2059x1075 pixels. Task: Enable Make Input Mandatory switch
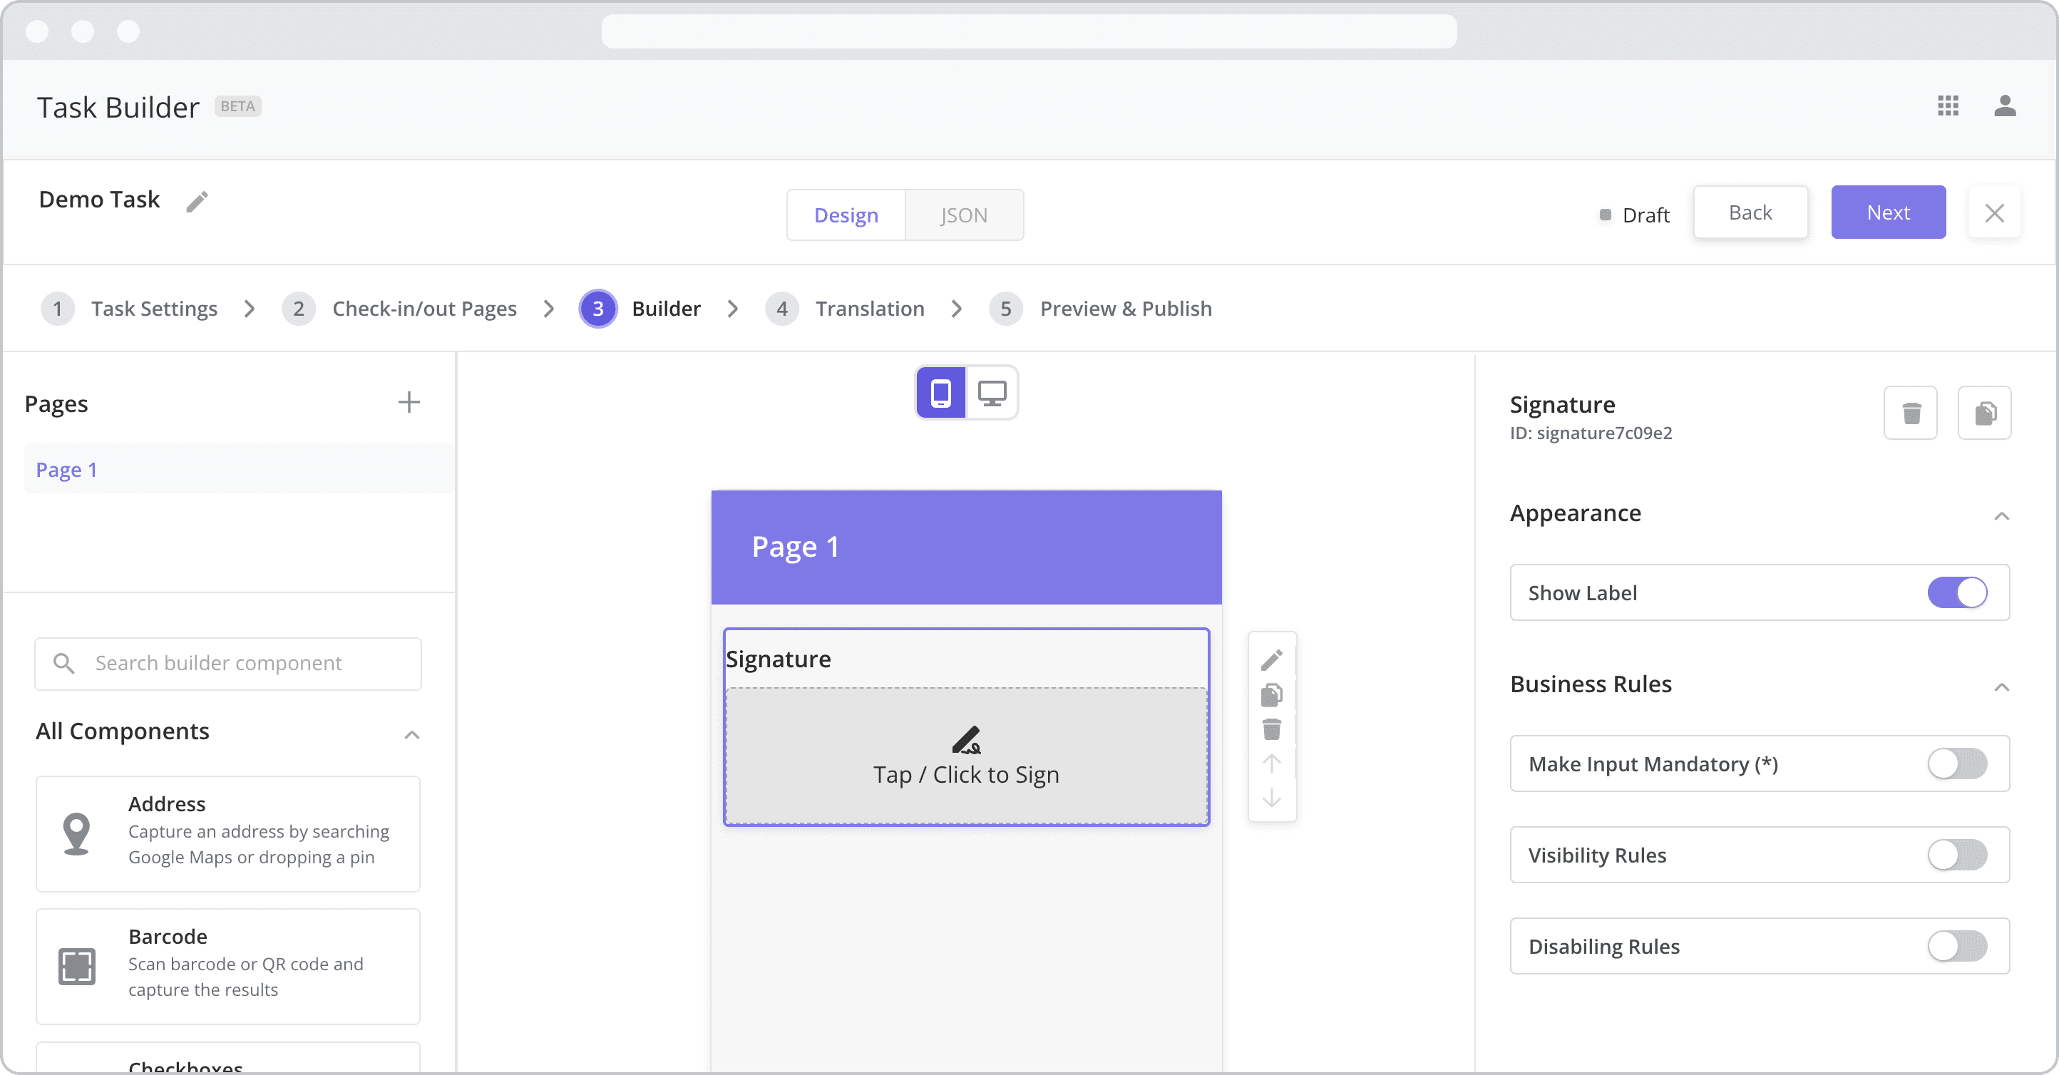pos(1956,763)
